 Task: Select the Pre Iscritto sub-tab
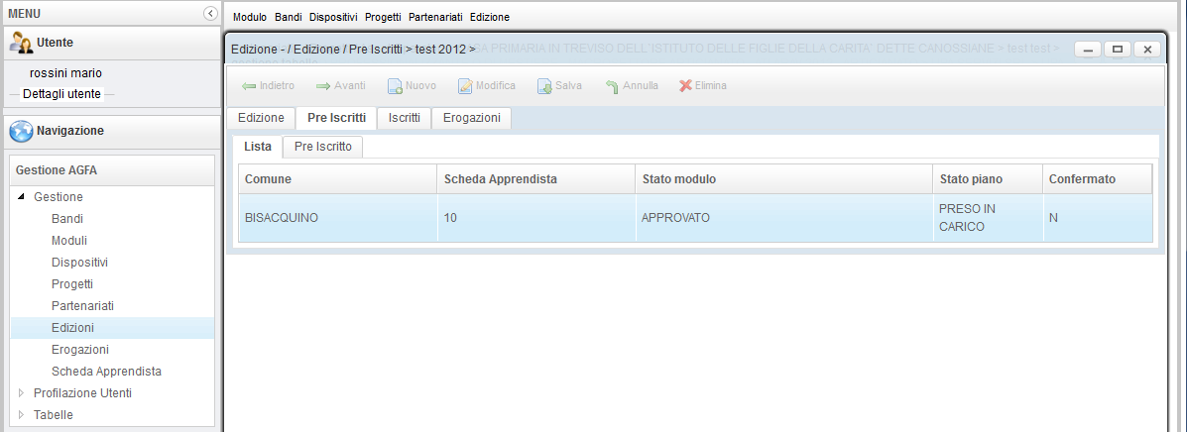tap(322, 147)
